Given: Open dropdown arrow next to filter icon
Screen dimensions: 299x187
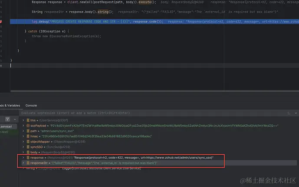Looking at the screenshot, I should tap(15, 119).
